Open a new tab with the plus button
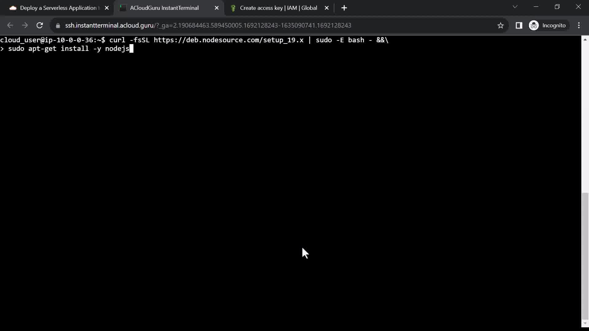 tap(344, 8)
